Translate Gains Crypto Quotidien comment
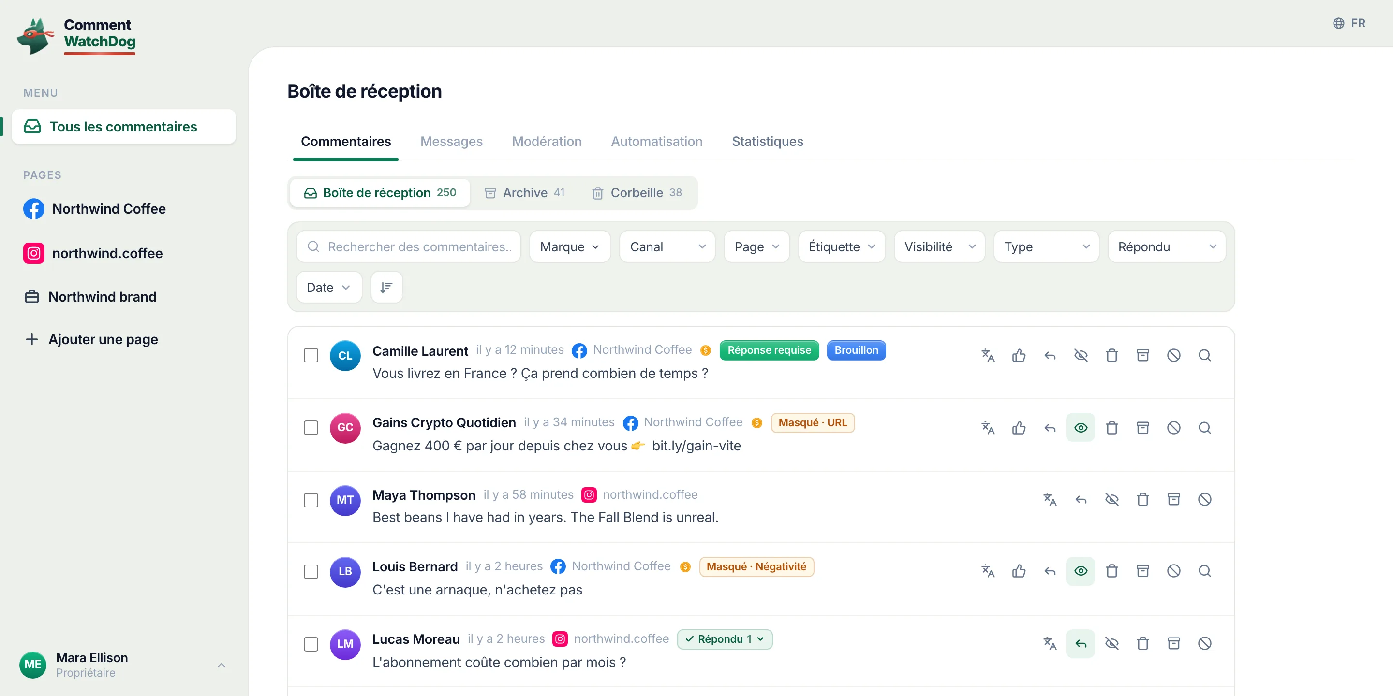 point(988,427)
